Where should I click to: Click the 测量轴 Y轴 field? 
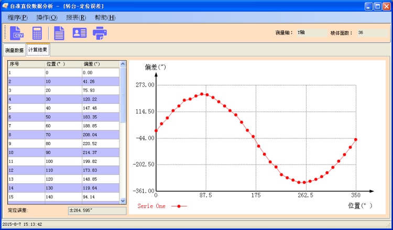click(311, 32)
